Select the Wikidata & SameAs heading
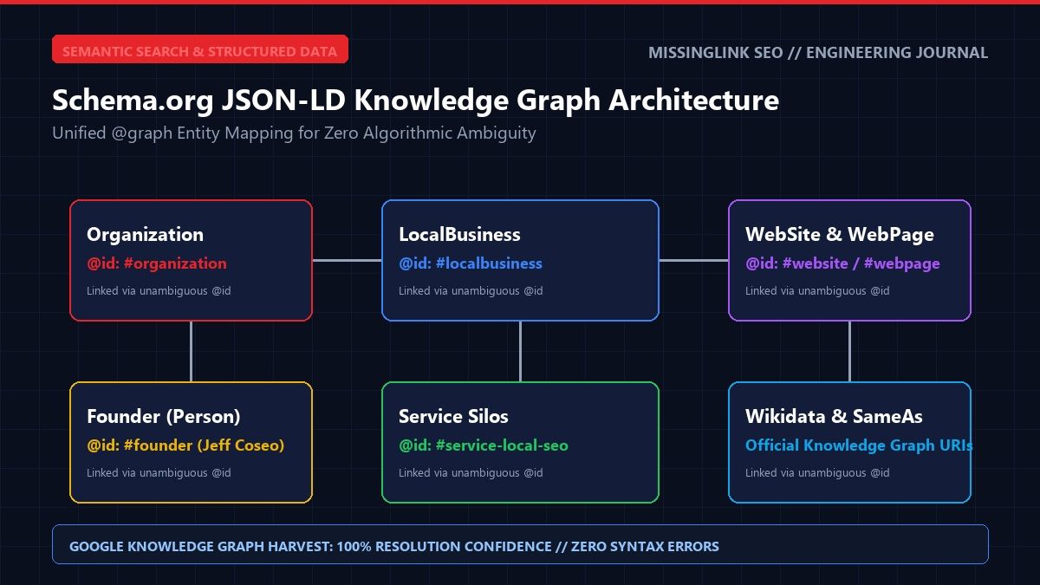The image size is (1040, 585). tap(834, 417)
